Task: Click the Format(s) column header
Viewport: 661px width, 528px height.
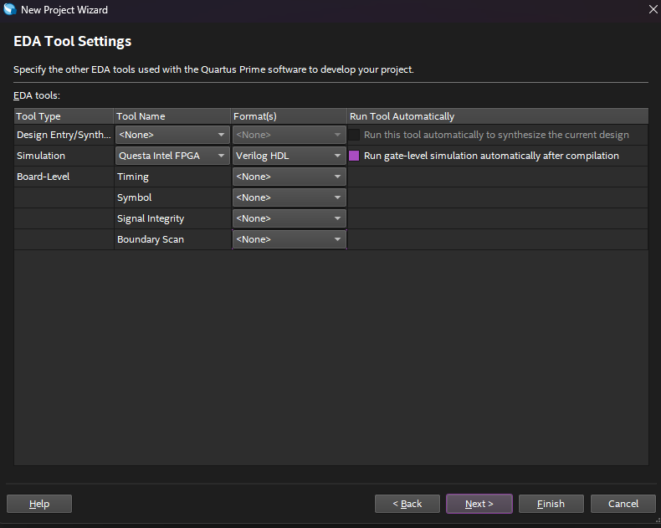Action: 289,116
